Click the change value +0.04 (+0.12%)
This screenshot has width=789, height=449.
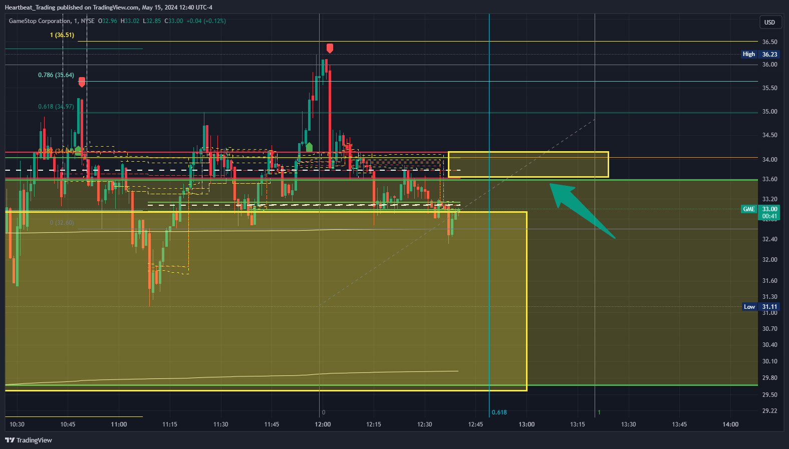coord(206,21)
